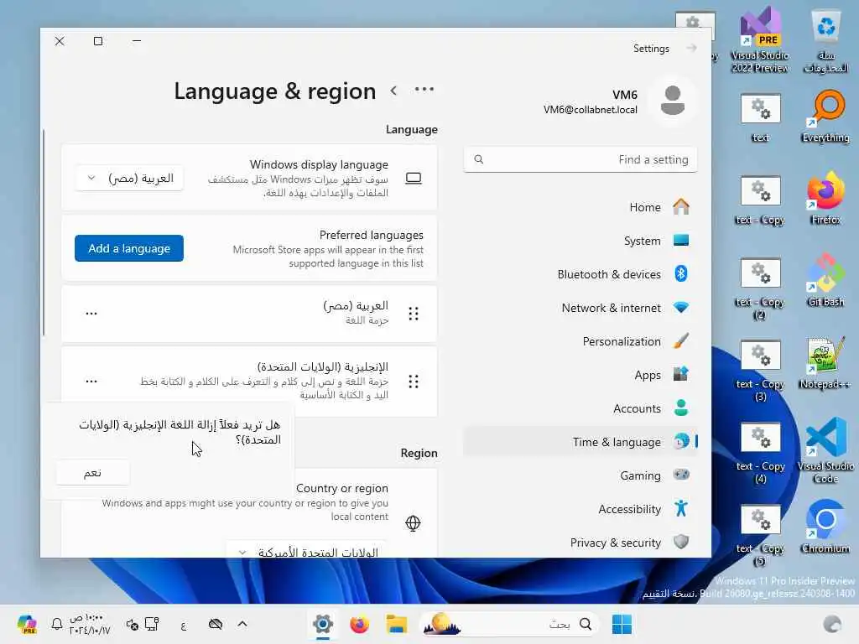Click the input language indicator in tray
This screenshot has width=859, height=644.
pyautogui.click(x=184, y=624)
